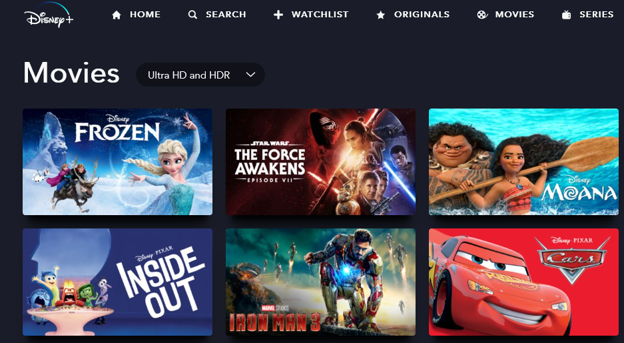Open the Iron Man 3 tile
Screen dimensions: 624x343
coord(320,282)
